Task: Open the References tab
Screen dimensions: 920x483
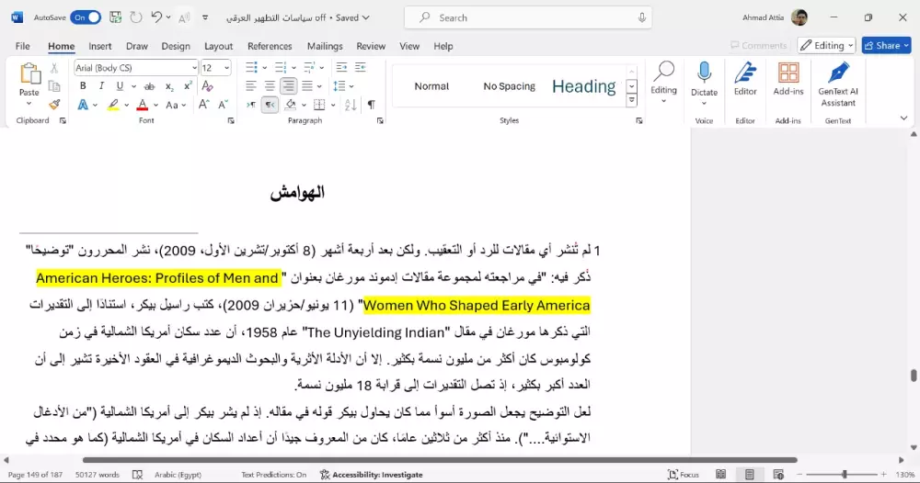Action: click(x=270, y=46)
